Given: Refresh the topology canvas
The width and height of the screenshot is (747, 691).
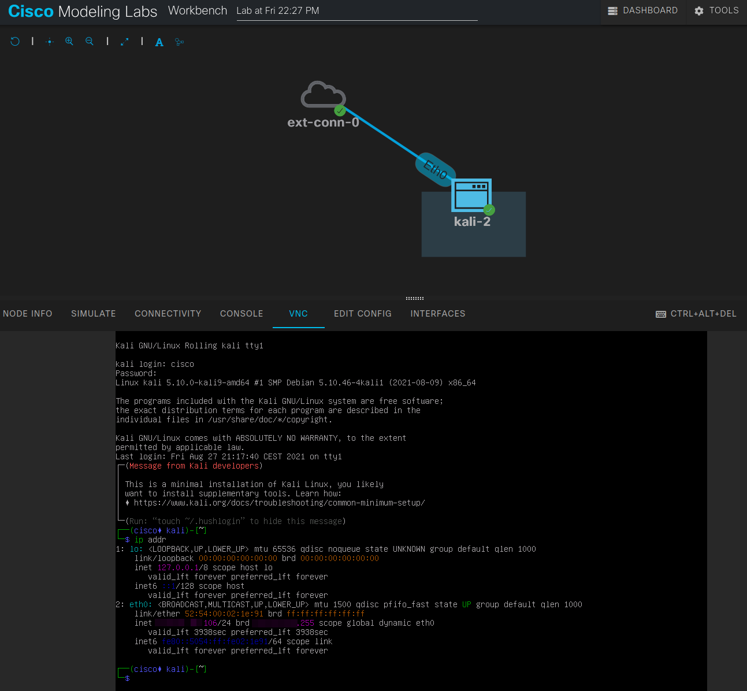Looking at the screenshot, I should coord(14,41).
